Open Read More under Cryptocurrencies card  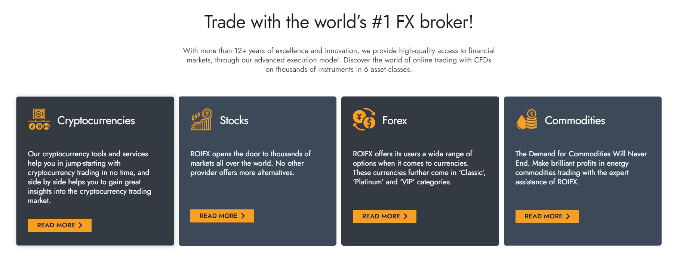pyautogui.click(x=60, y=225)
